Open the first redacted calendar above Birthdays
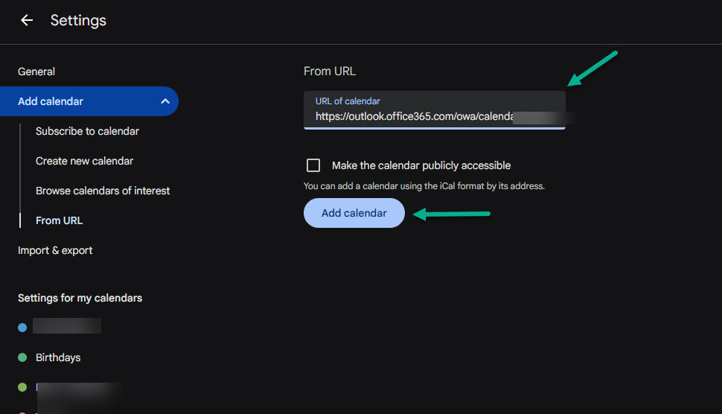The image size is (722, 414). point(67,326)
